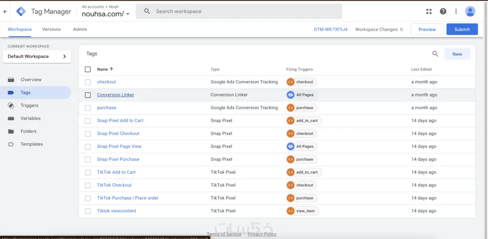Click the back arrow beside Tag Manager
The height and width of the screenshot is (239, 488).
[5, 11]
